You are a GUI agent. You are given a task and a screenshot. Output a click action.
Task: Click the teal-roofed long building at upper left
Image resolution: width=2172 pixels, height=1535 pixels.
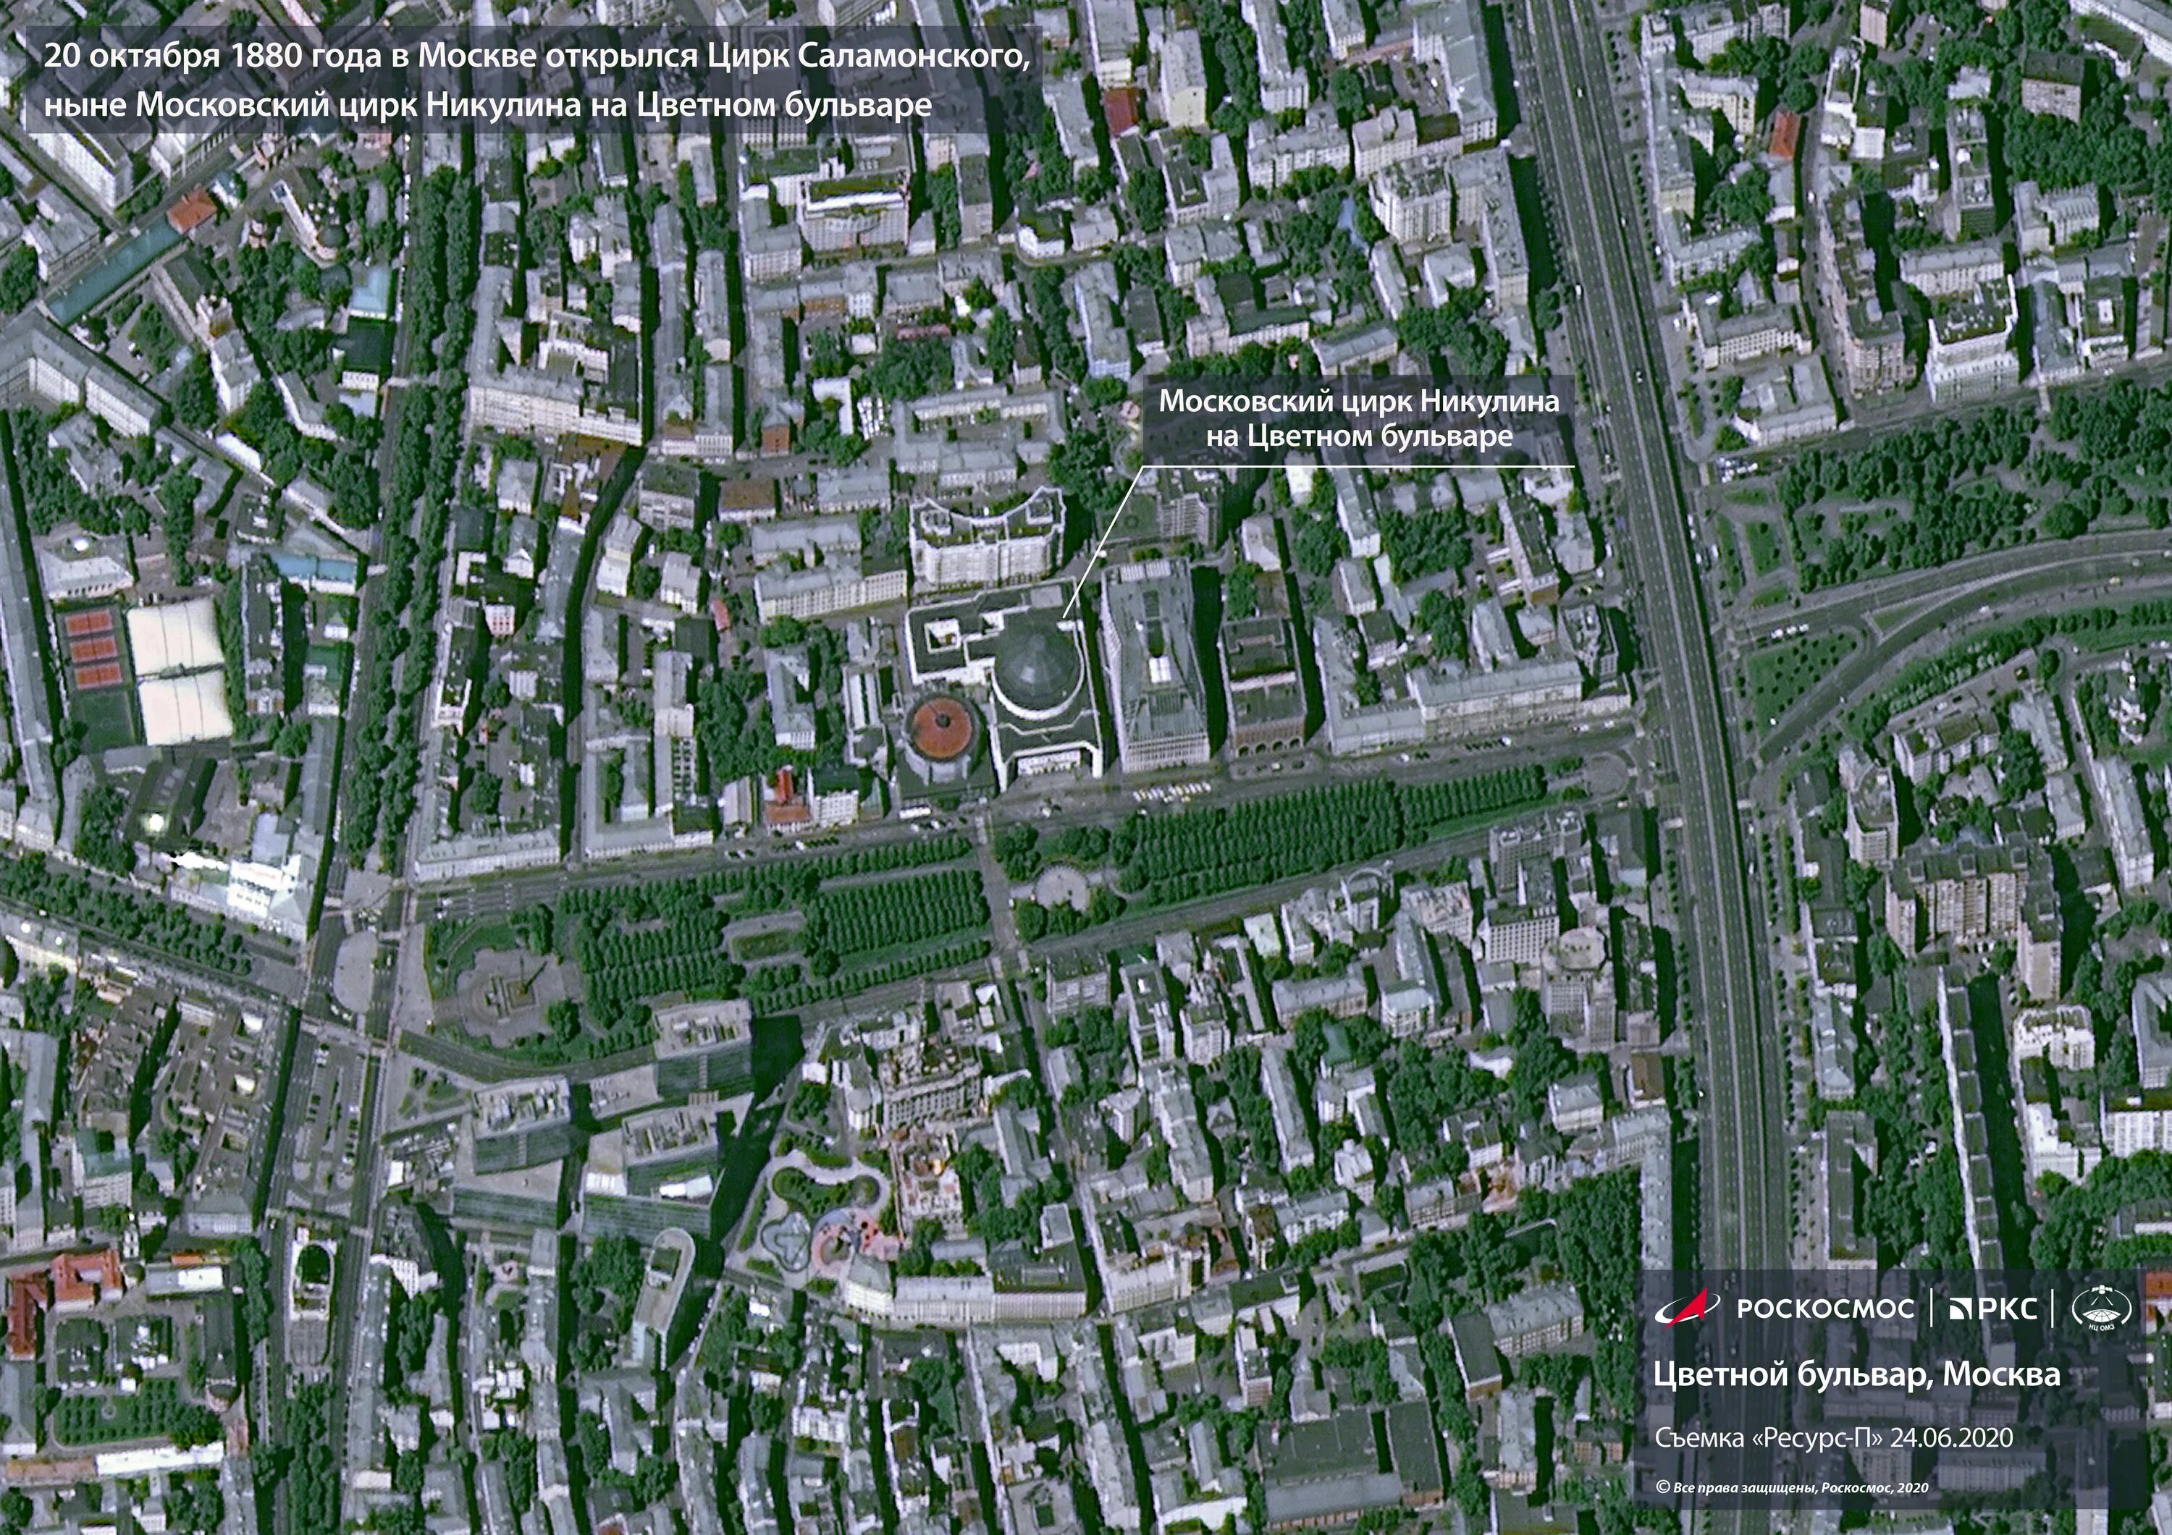click(x=114, y=271)
